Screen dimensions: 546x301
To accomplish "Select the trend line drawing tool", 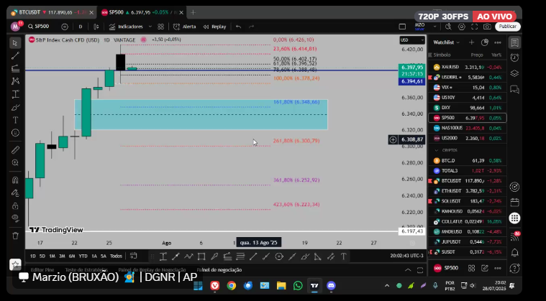I will coord(15,55).
